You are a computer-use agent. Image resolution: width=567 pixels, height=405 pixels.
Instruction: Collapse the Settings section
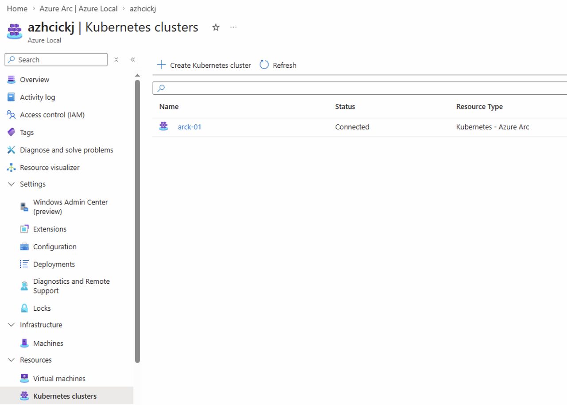point(12,184)
